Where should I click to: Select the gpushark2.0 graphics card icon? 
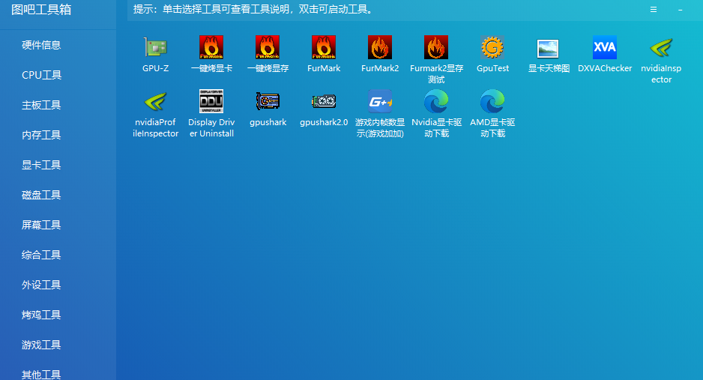(x=324, y=101)
